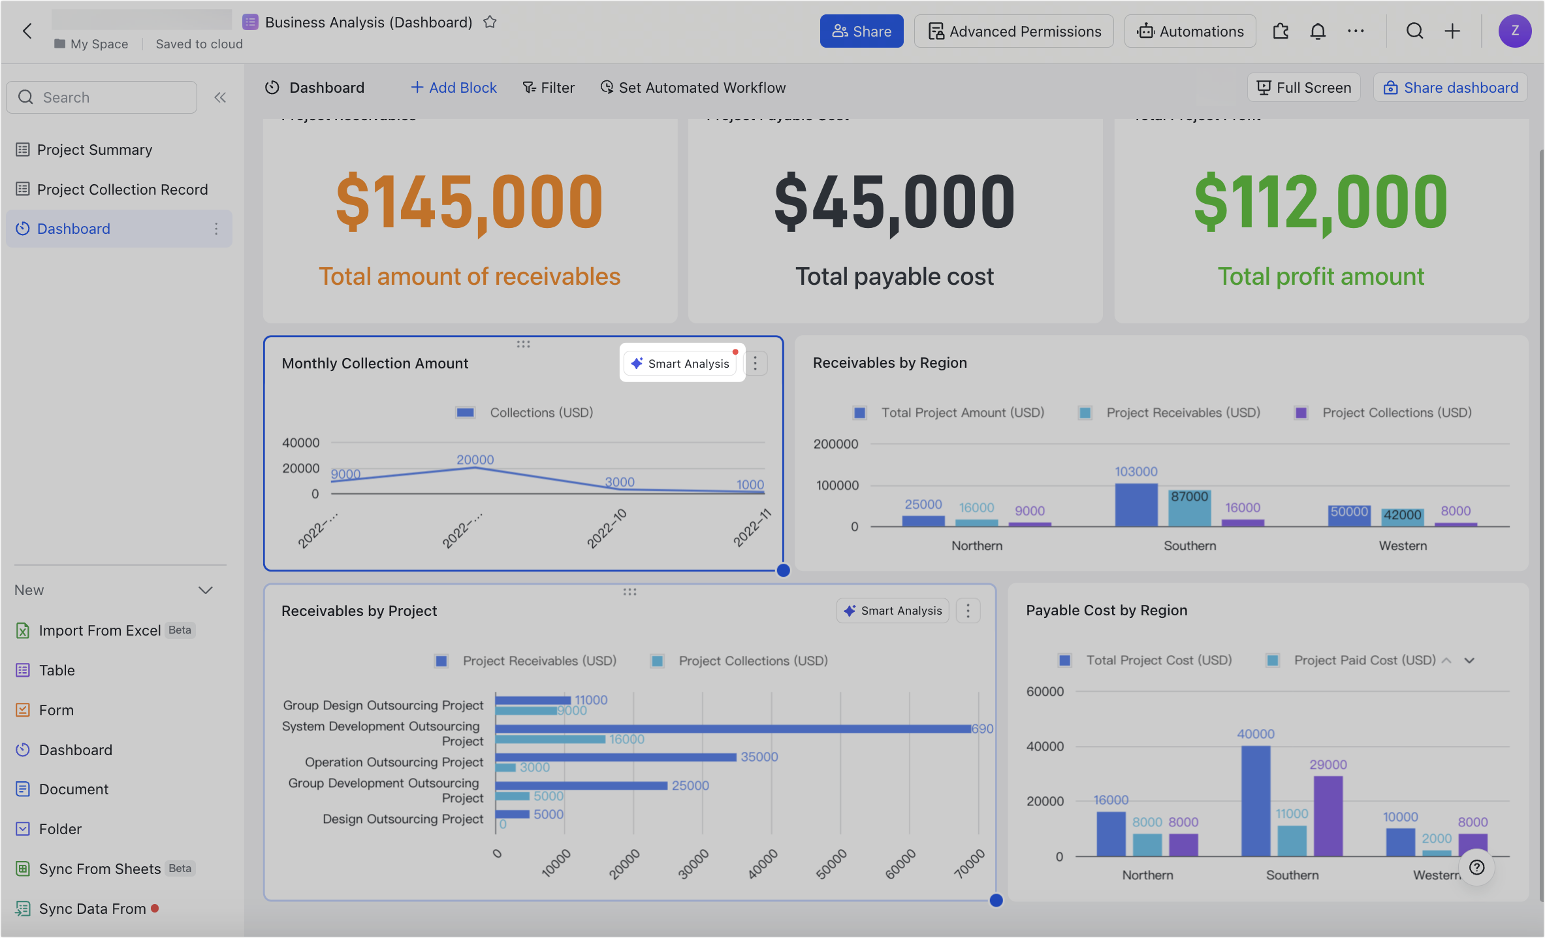Click the Share dashboard button

1450,87
